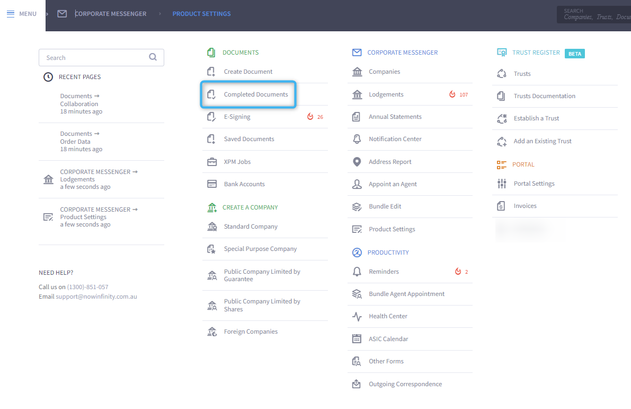Click the BETA badge
Image resolution: width=631 pixels, height=409 pixels.
[575, 54]
